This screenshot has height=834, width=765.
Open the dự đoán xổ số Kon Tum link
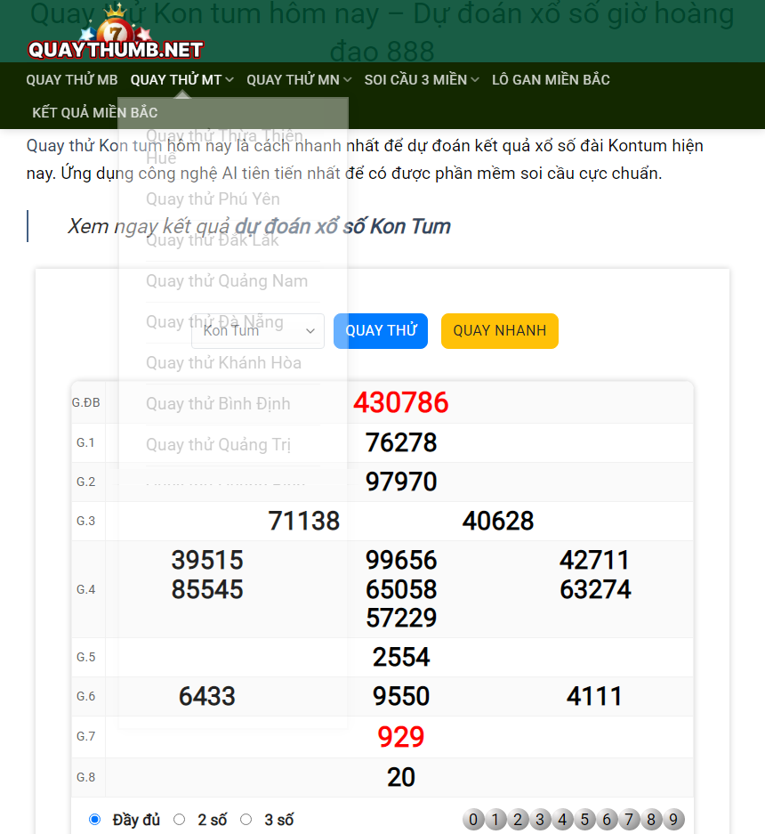[342, 227]
